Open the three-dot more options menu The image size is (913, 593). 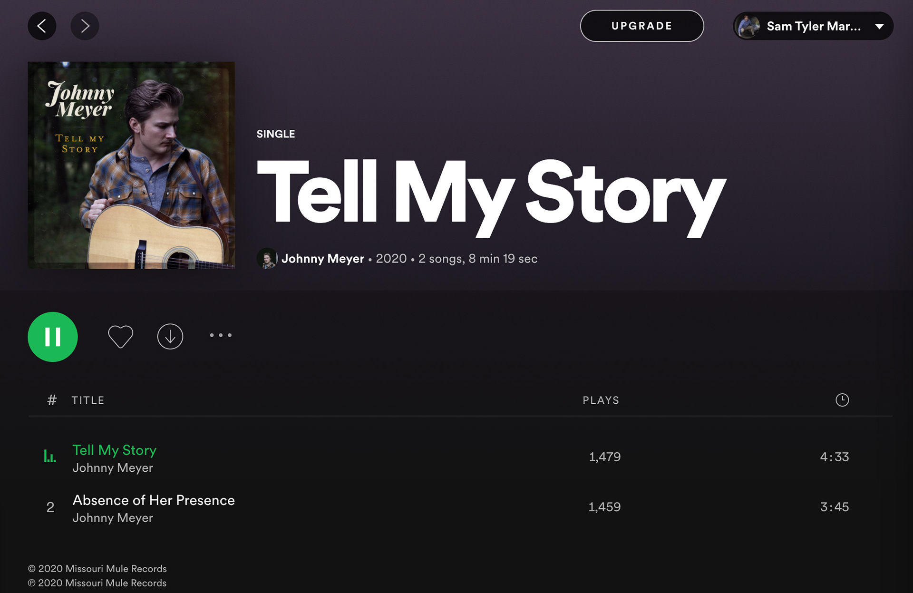(x=221, y=335)
